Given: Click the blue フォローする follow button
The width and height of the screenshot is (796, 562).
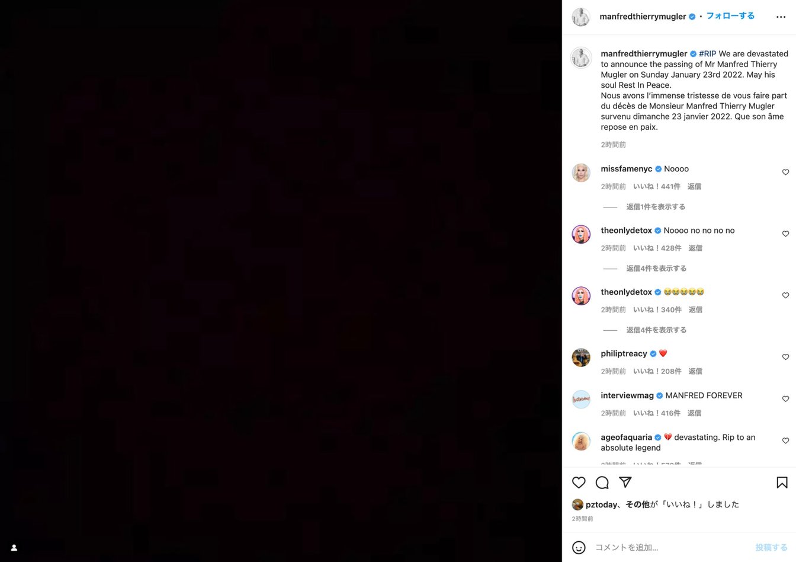Looking at the screenshot, I should (x=730, y=16).
